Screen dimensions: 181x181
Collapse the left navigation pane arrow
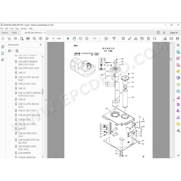click(x=46, y=100)
